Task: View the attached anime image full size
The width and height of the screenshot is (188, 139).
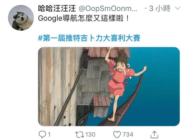Action: pos(109,86)
